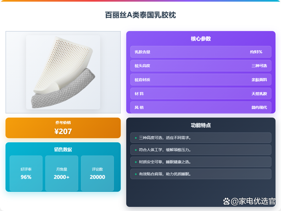The height and width of the screenshot is (211, 281).
Task: Select the feature 材质安全可靠，睡眠健康之选。
Action: point(201,162)
